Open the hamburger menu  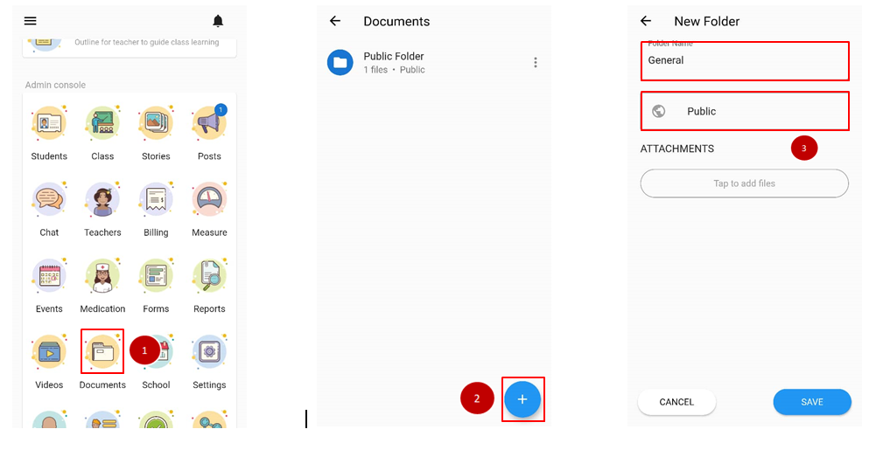coord(31,21)
